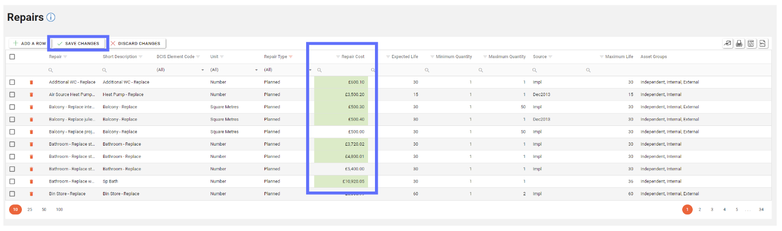
Task: Open the red Repair Type column filter icon
Action: click(x=291, y=57)
